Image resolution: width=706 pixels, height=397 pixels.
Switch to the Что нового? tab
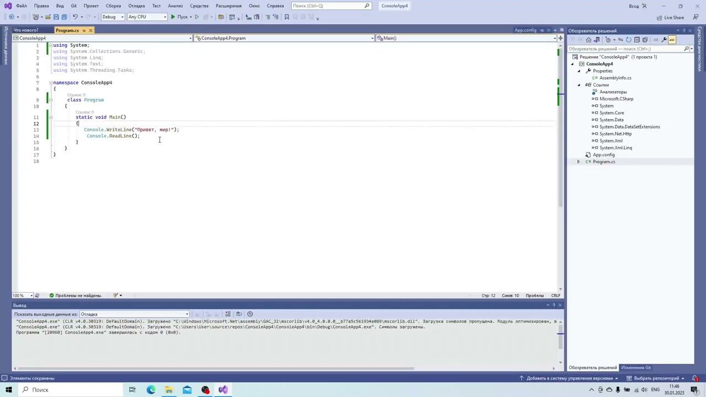(26, 30)
